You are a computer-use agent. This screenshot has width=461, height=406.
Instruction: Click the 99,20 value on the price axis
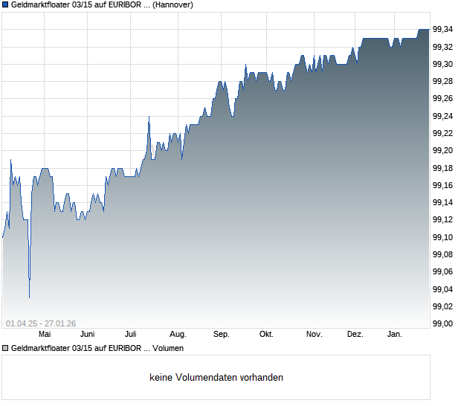[442, 150]
